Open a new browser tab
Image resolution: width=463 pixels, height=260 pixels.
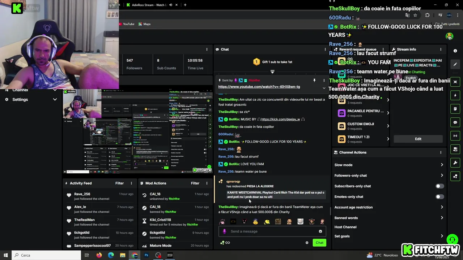coord(185,5)
